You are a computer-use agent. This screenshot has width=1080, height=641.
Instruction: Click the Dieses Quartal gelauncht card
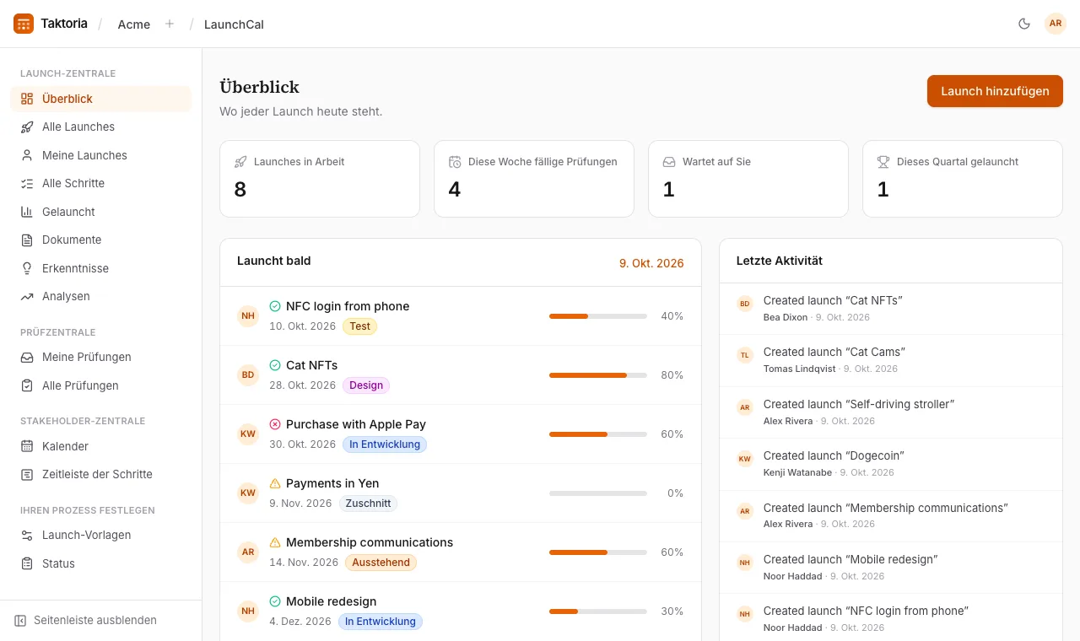963,179
